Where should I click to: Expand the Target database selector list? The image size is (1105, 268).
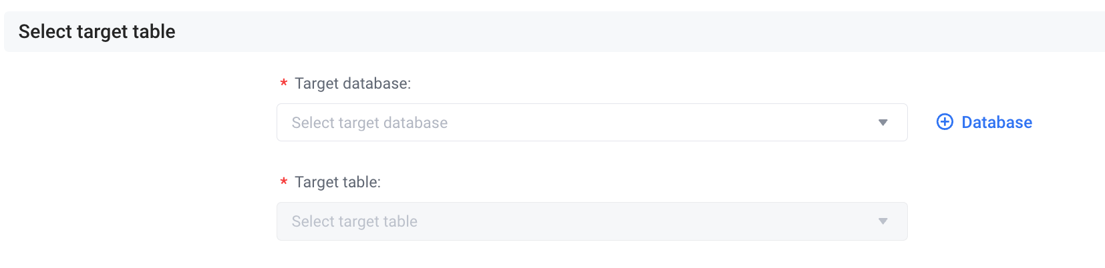(x=592, y=123)
